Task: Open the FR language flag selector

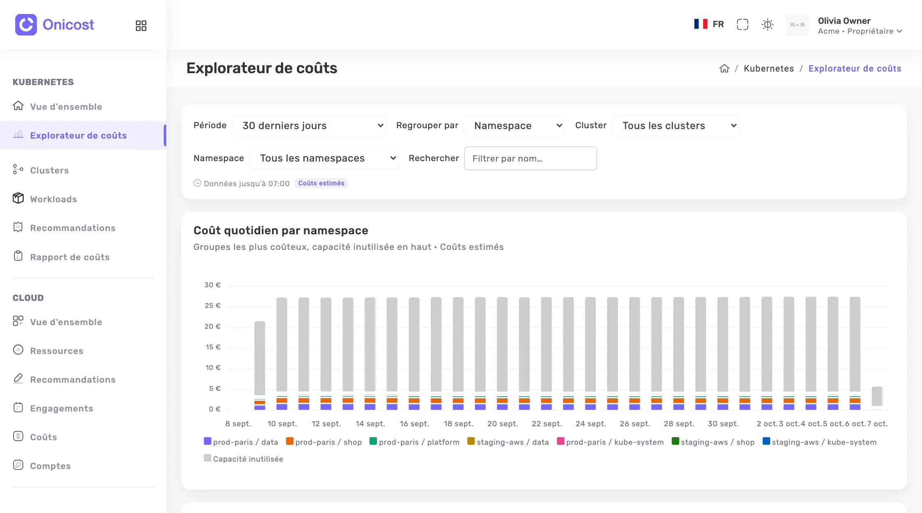Action: pyautogui.click(x=709, y=24)
